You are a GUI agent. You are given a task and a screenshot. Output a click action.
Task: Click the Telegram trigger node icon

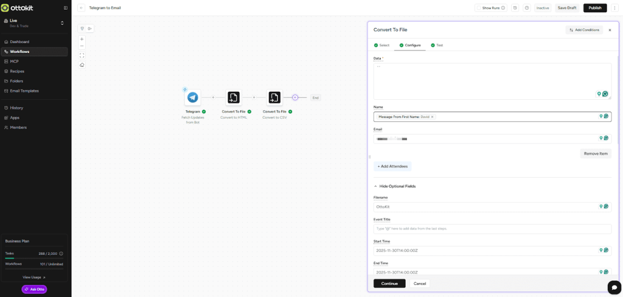pos(193,97)
